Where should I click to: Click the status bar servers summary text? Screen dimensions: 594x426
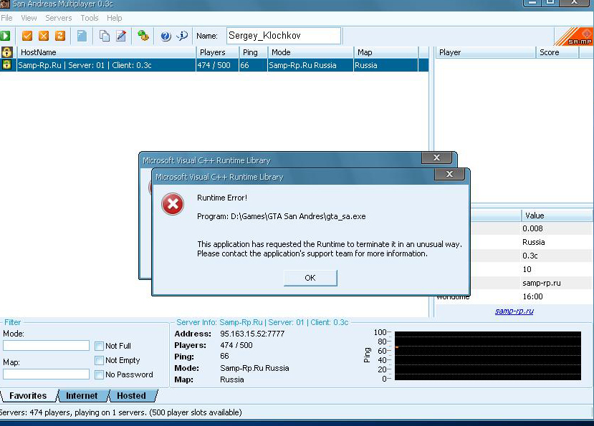[121, 412]
